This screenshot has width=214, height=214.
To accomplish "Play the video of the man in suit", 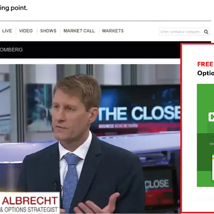I will click(90, 138).
